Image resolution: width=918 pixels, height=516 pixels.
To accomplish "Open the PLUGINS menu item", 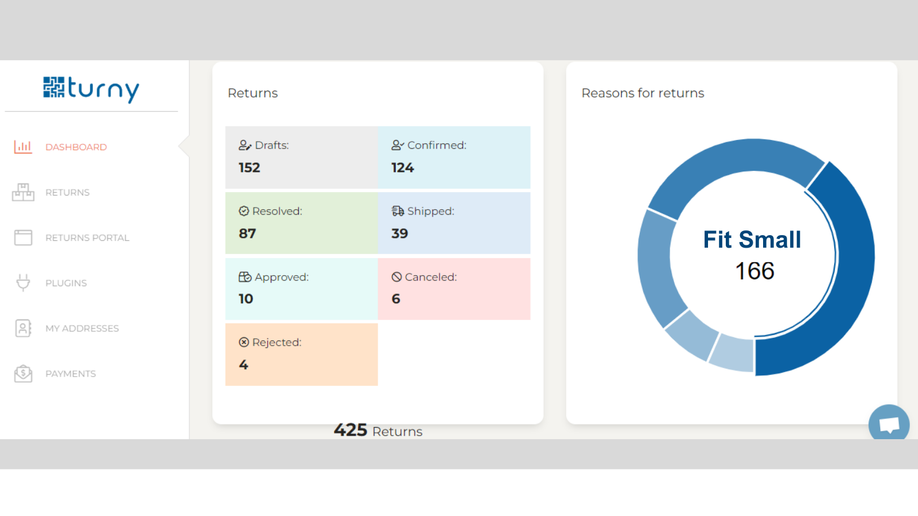I will [66, 283].
